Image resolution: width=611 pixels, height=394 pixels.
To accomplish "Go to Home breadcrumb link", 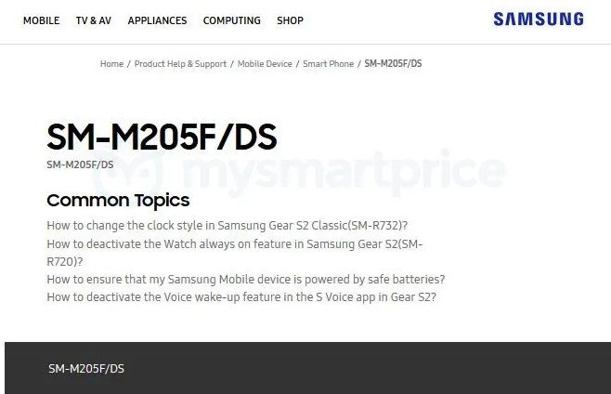I will [111, 63].
